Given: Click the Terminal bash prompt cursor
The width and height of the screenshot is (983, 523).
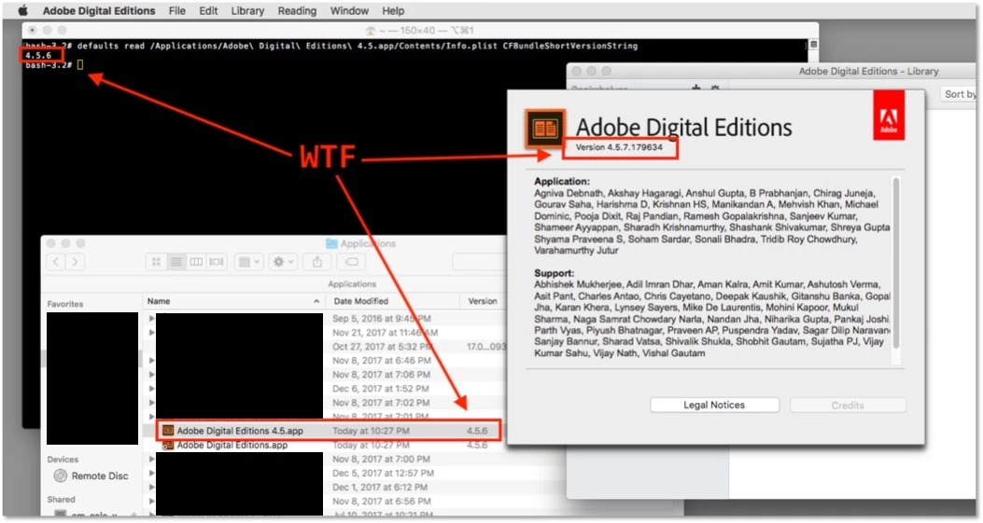Looking at the screenshot, I should click(x=80, y=64).
